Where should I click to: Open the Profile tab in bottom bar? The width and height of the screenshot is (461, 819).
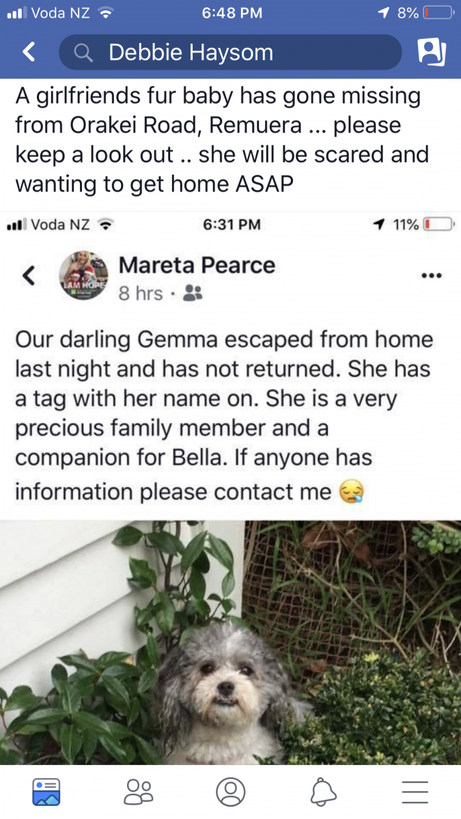coord(230,792)
